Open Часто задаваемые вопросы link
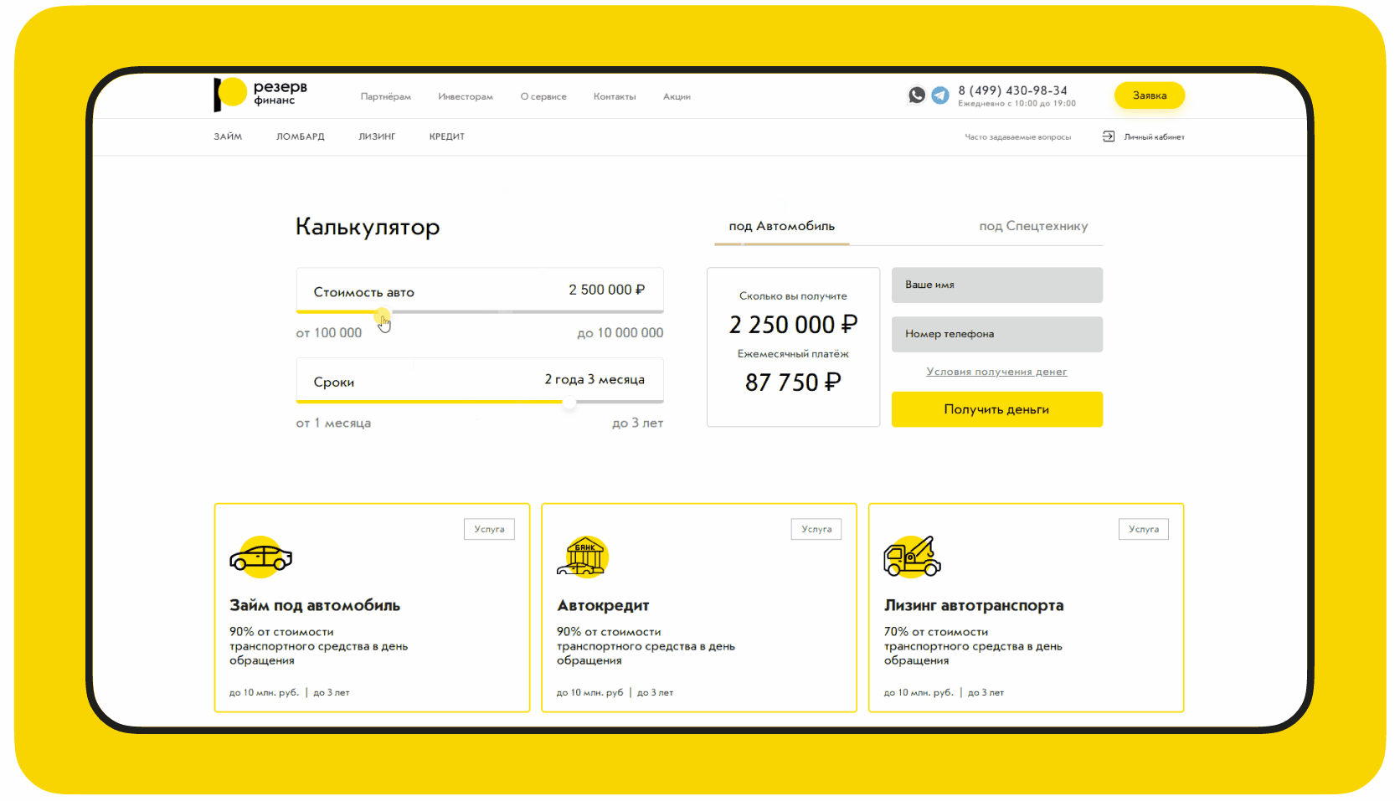This screenshot has height=801, width=1400. (x=1017, y=137)
